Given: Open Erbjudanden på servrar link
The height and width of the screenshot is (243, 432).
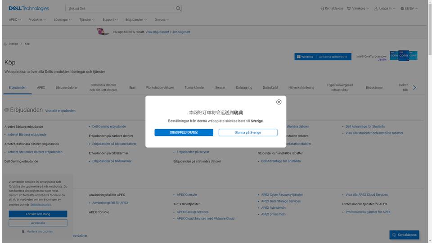Looking at the screenshot, I should (x=193, y=152).
